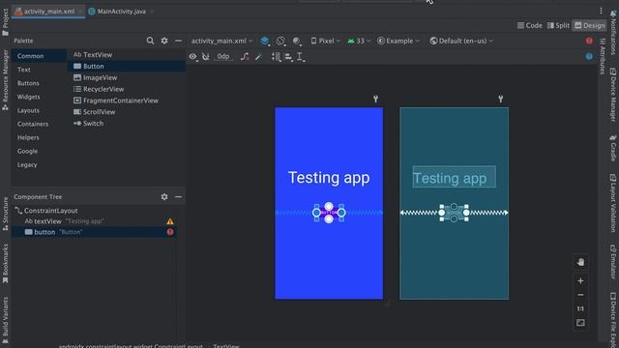This screenshot has width=619, height=348.
Task: Minimize the Component Tree panel
Action: pyautogui.click(x=178, y=196)
